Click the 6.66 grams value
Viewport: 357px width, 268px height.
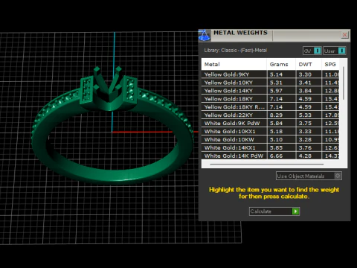tap(276, 156)
